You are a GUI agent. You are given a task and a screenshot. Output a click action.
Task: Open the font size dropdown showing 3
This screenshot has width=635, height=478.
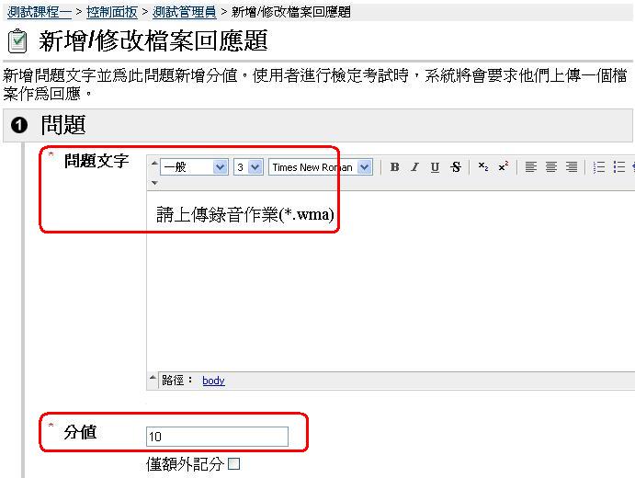click(x=248, y=167)
